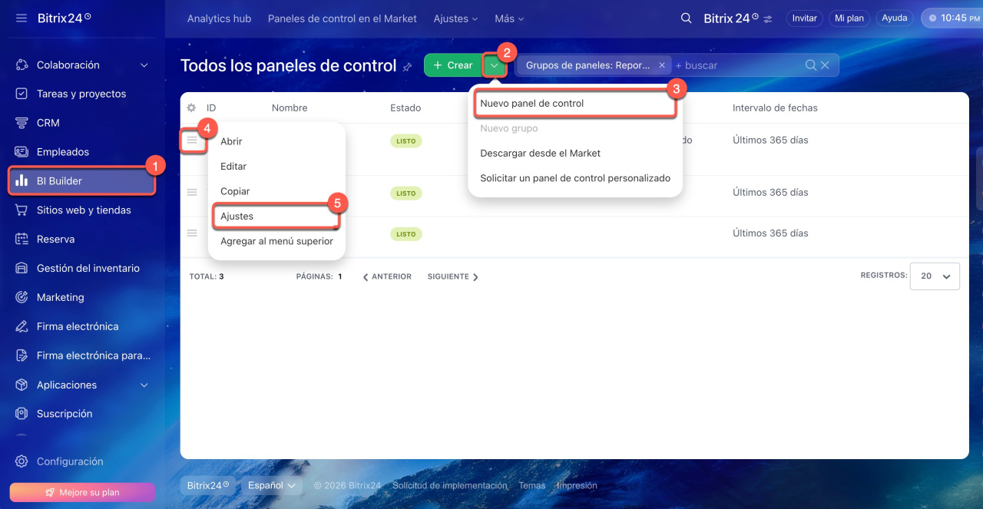Select 'Descargar desde el Market' option
The width and height of the screenshot is (983, 509).
[540, 154]
